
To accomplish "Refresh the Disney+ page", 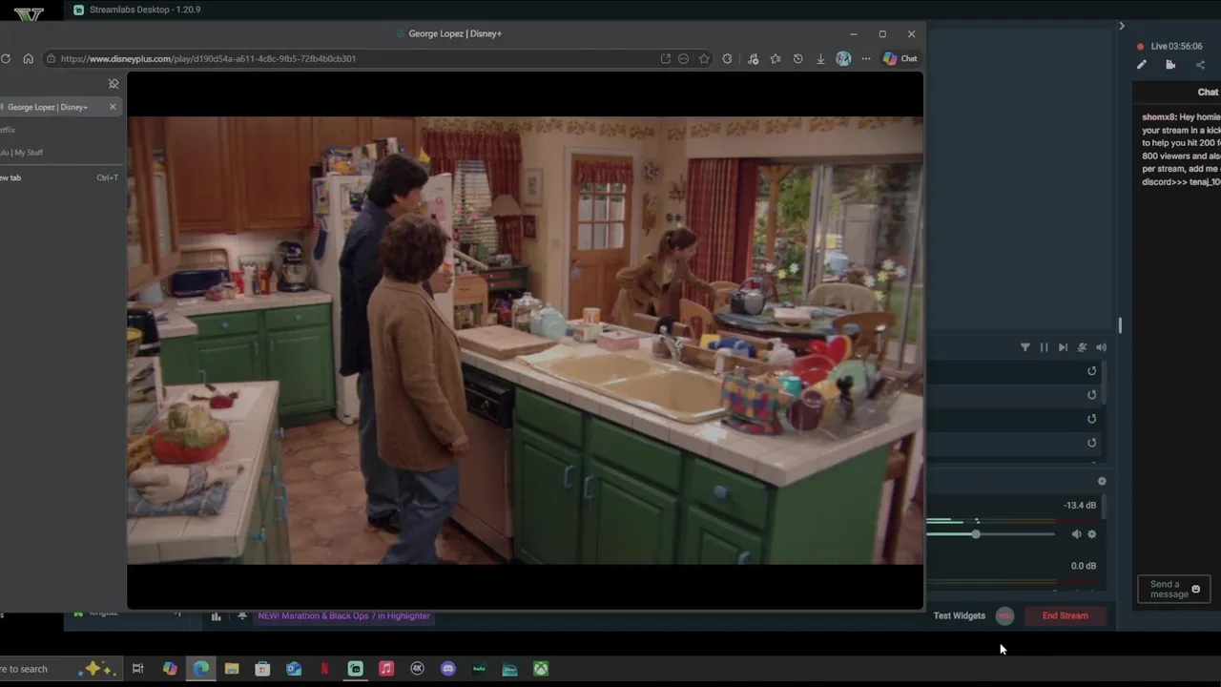I will point(6,58).
